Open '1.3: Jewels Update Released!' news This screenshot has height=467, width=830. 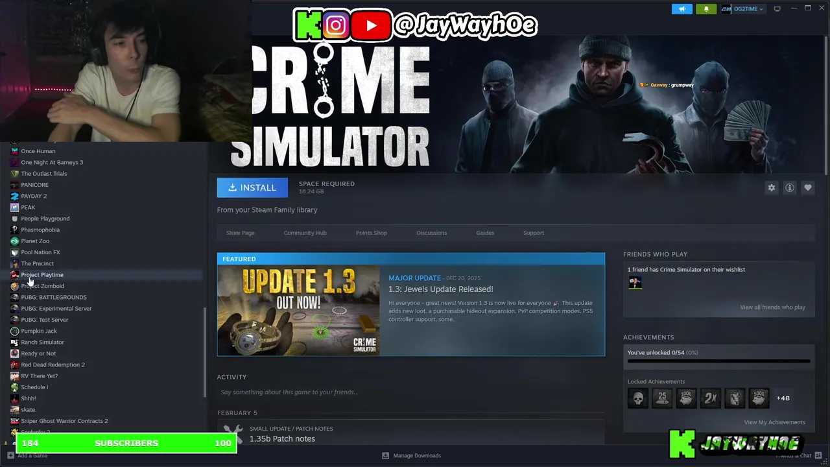[x=441, y=289]
